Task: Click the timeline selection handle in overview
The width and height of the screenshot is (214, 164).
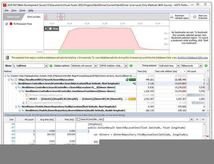Action: 61,17
